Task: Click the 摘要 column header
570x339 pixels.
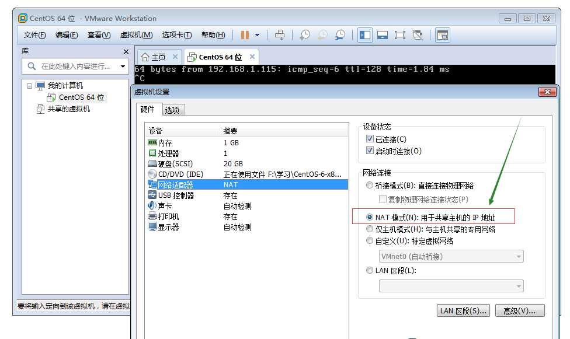Action: pyautogui.click(x=284, y=131)
